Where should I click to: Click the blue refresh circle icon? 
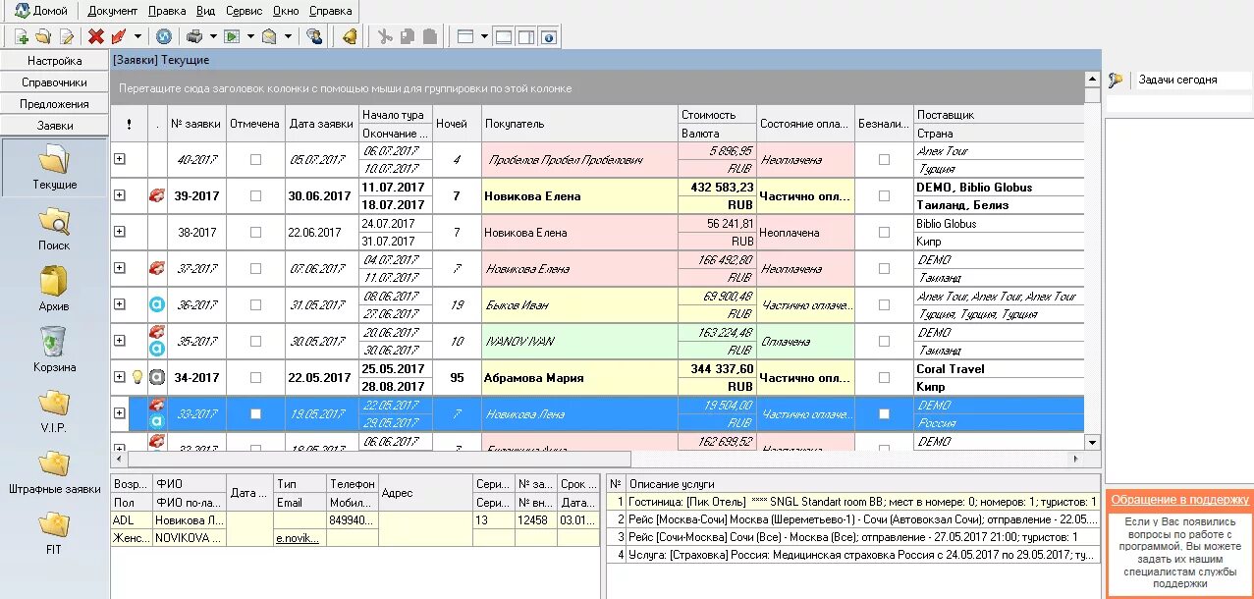click(x=164, y=37)
